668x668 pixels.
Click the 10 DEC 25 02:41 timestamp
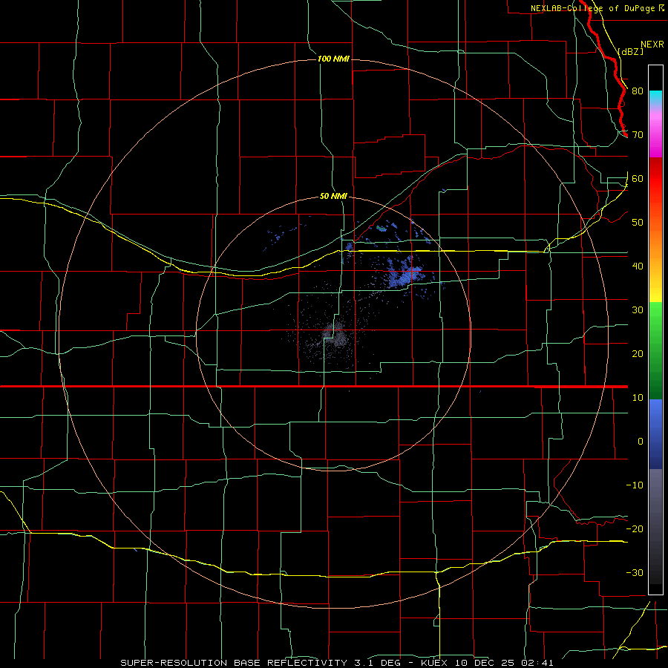coord(505,663)
